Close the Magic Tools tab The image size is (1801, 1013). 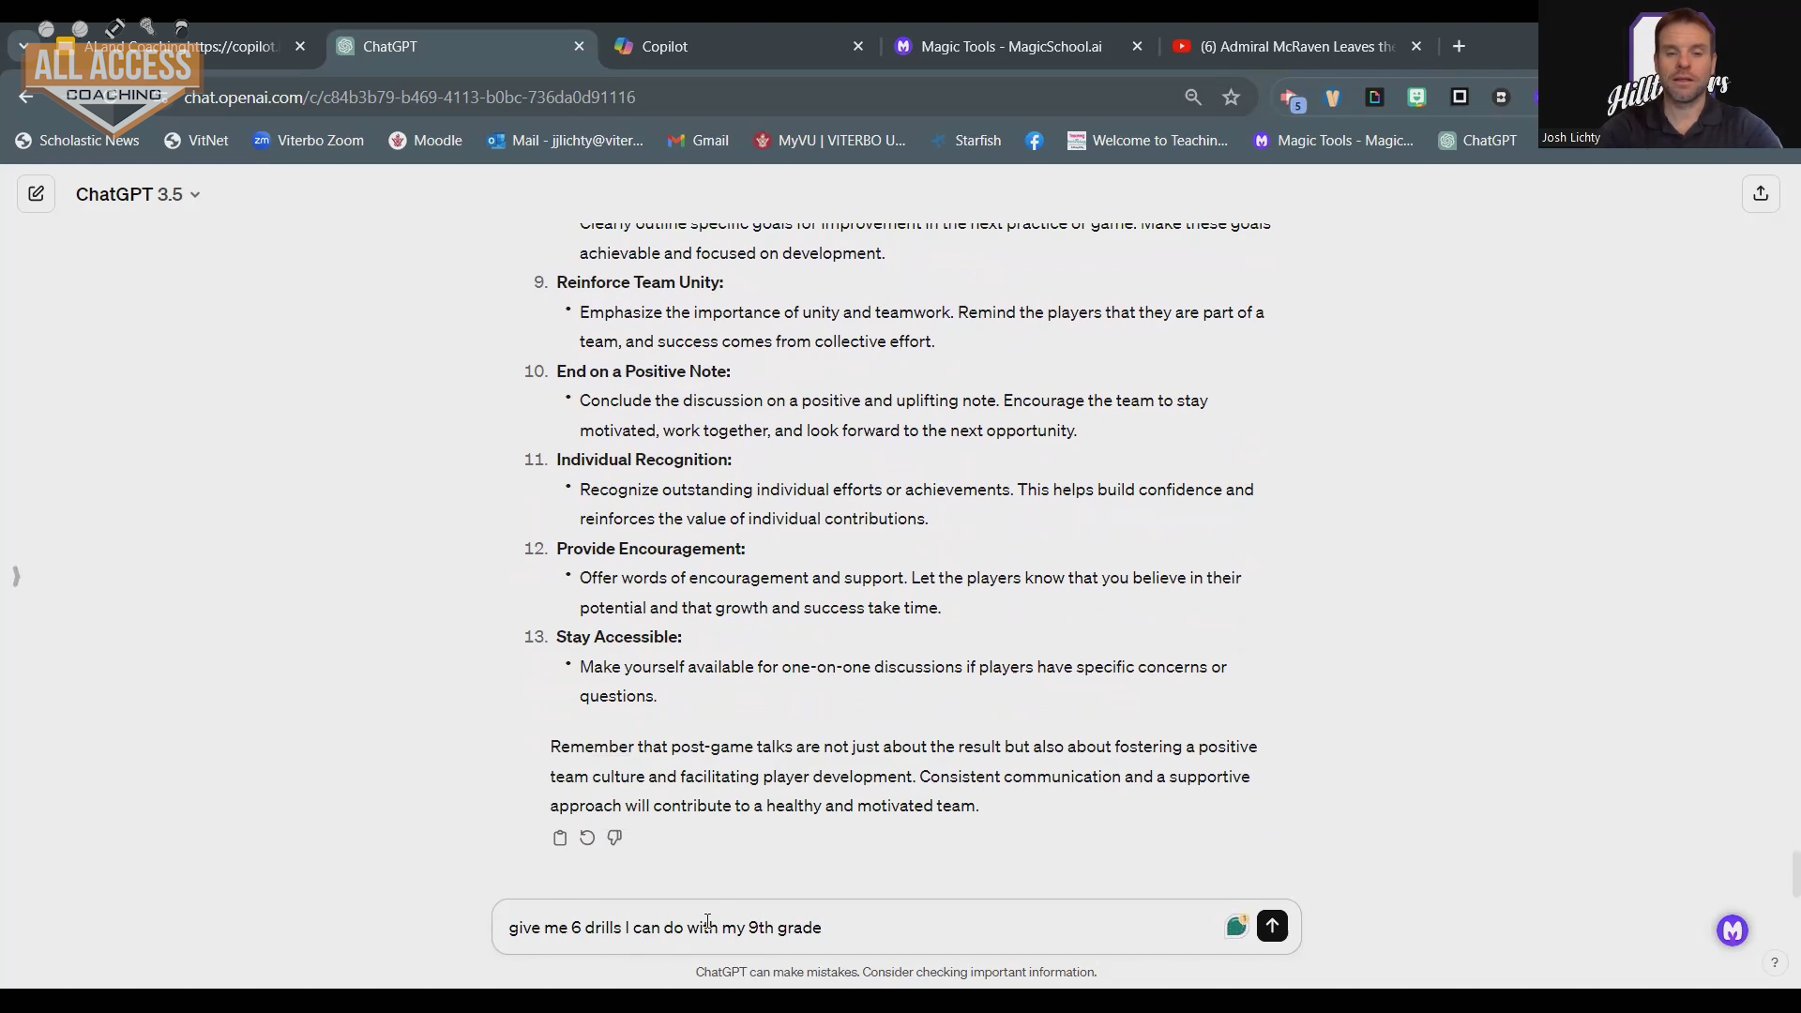click(x=1137, y=46)
